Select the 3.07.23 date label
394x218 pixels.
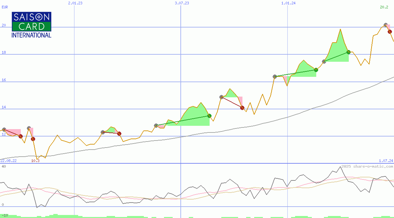(182, 3)
